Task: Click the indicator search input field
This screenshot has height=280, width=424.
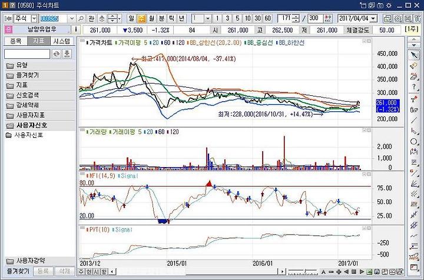Action: [27, 54]
